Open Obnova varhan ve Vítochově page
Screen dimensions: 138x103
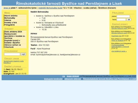pos(15,46)
